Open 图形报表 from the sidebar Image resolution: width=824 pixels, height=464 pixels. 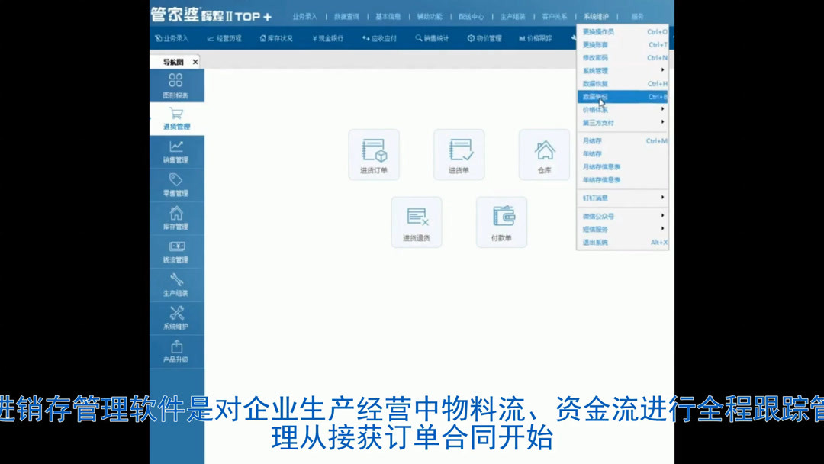[177, 84]
